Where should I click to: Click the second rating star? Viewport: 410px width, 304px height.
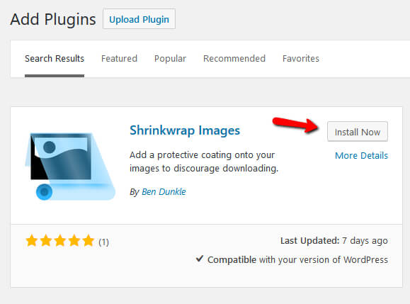pyautogui.click(x=46, y=241)
